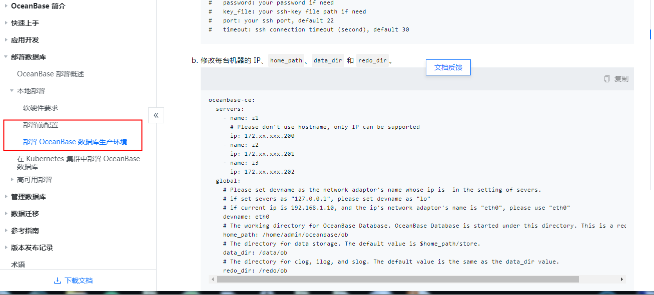654x295 pixels.
Task: Click the 'timeout: ssh connection timeout' comment
Action: click(x=309, y=29)
